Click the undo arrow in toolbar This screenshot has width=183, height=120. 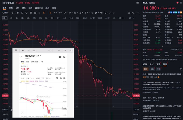point(110,13)
